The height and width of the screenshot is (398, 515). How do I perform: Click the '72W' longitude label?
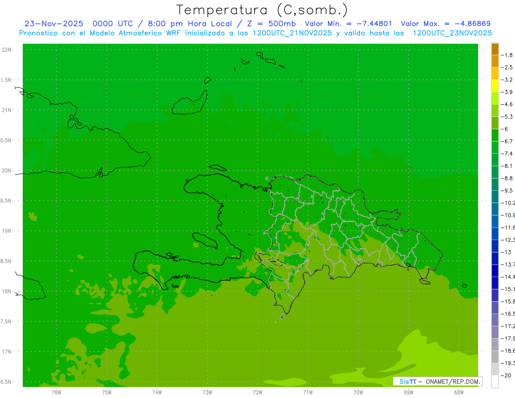257,392
